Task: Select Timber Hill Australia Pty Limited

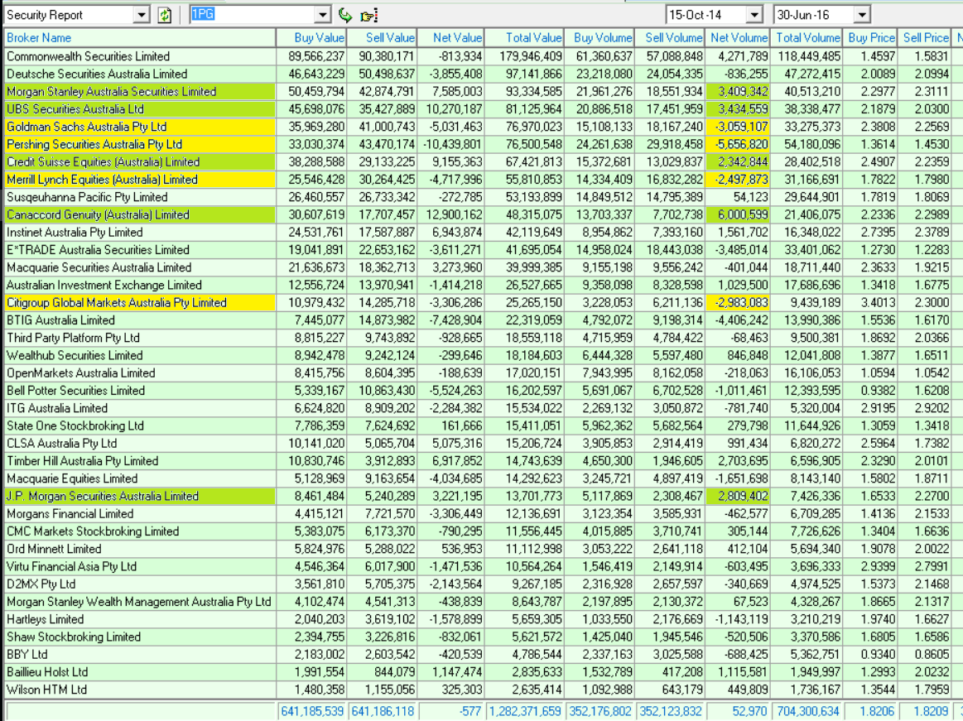Action: [139, 461]
